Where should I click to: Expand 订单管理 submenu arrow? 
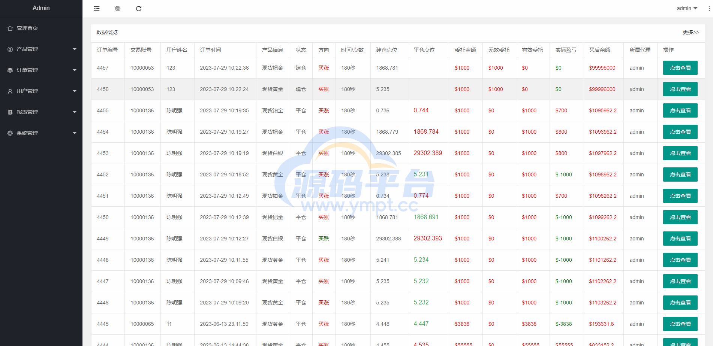point(75,70)
